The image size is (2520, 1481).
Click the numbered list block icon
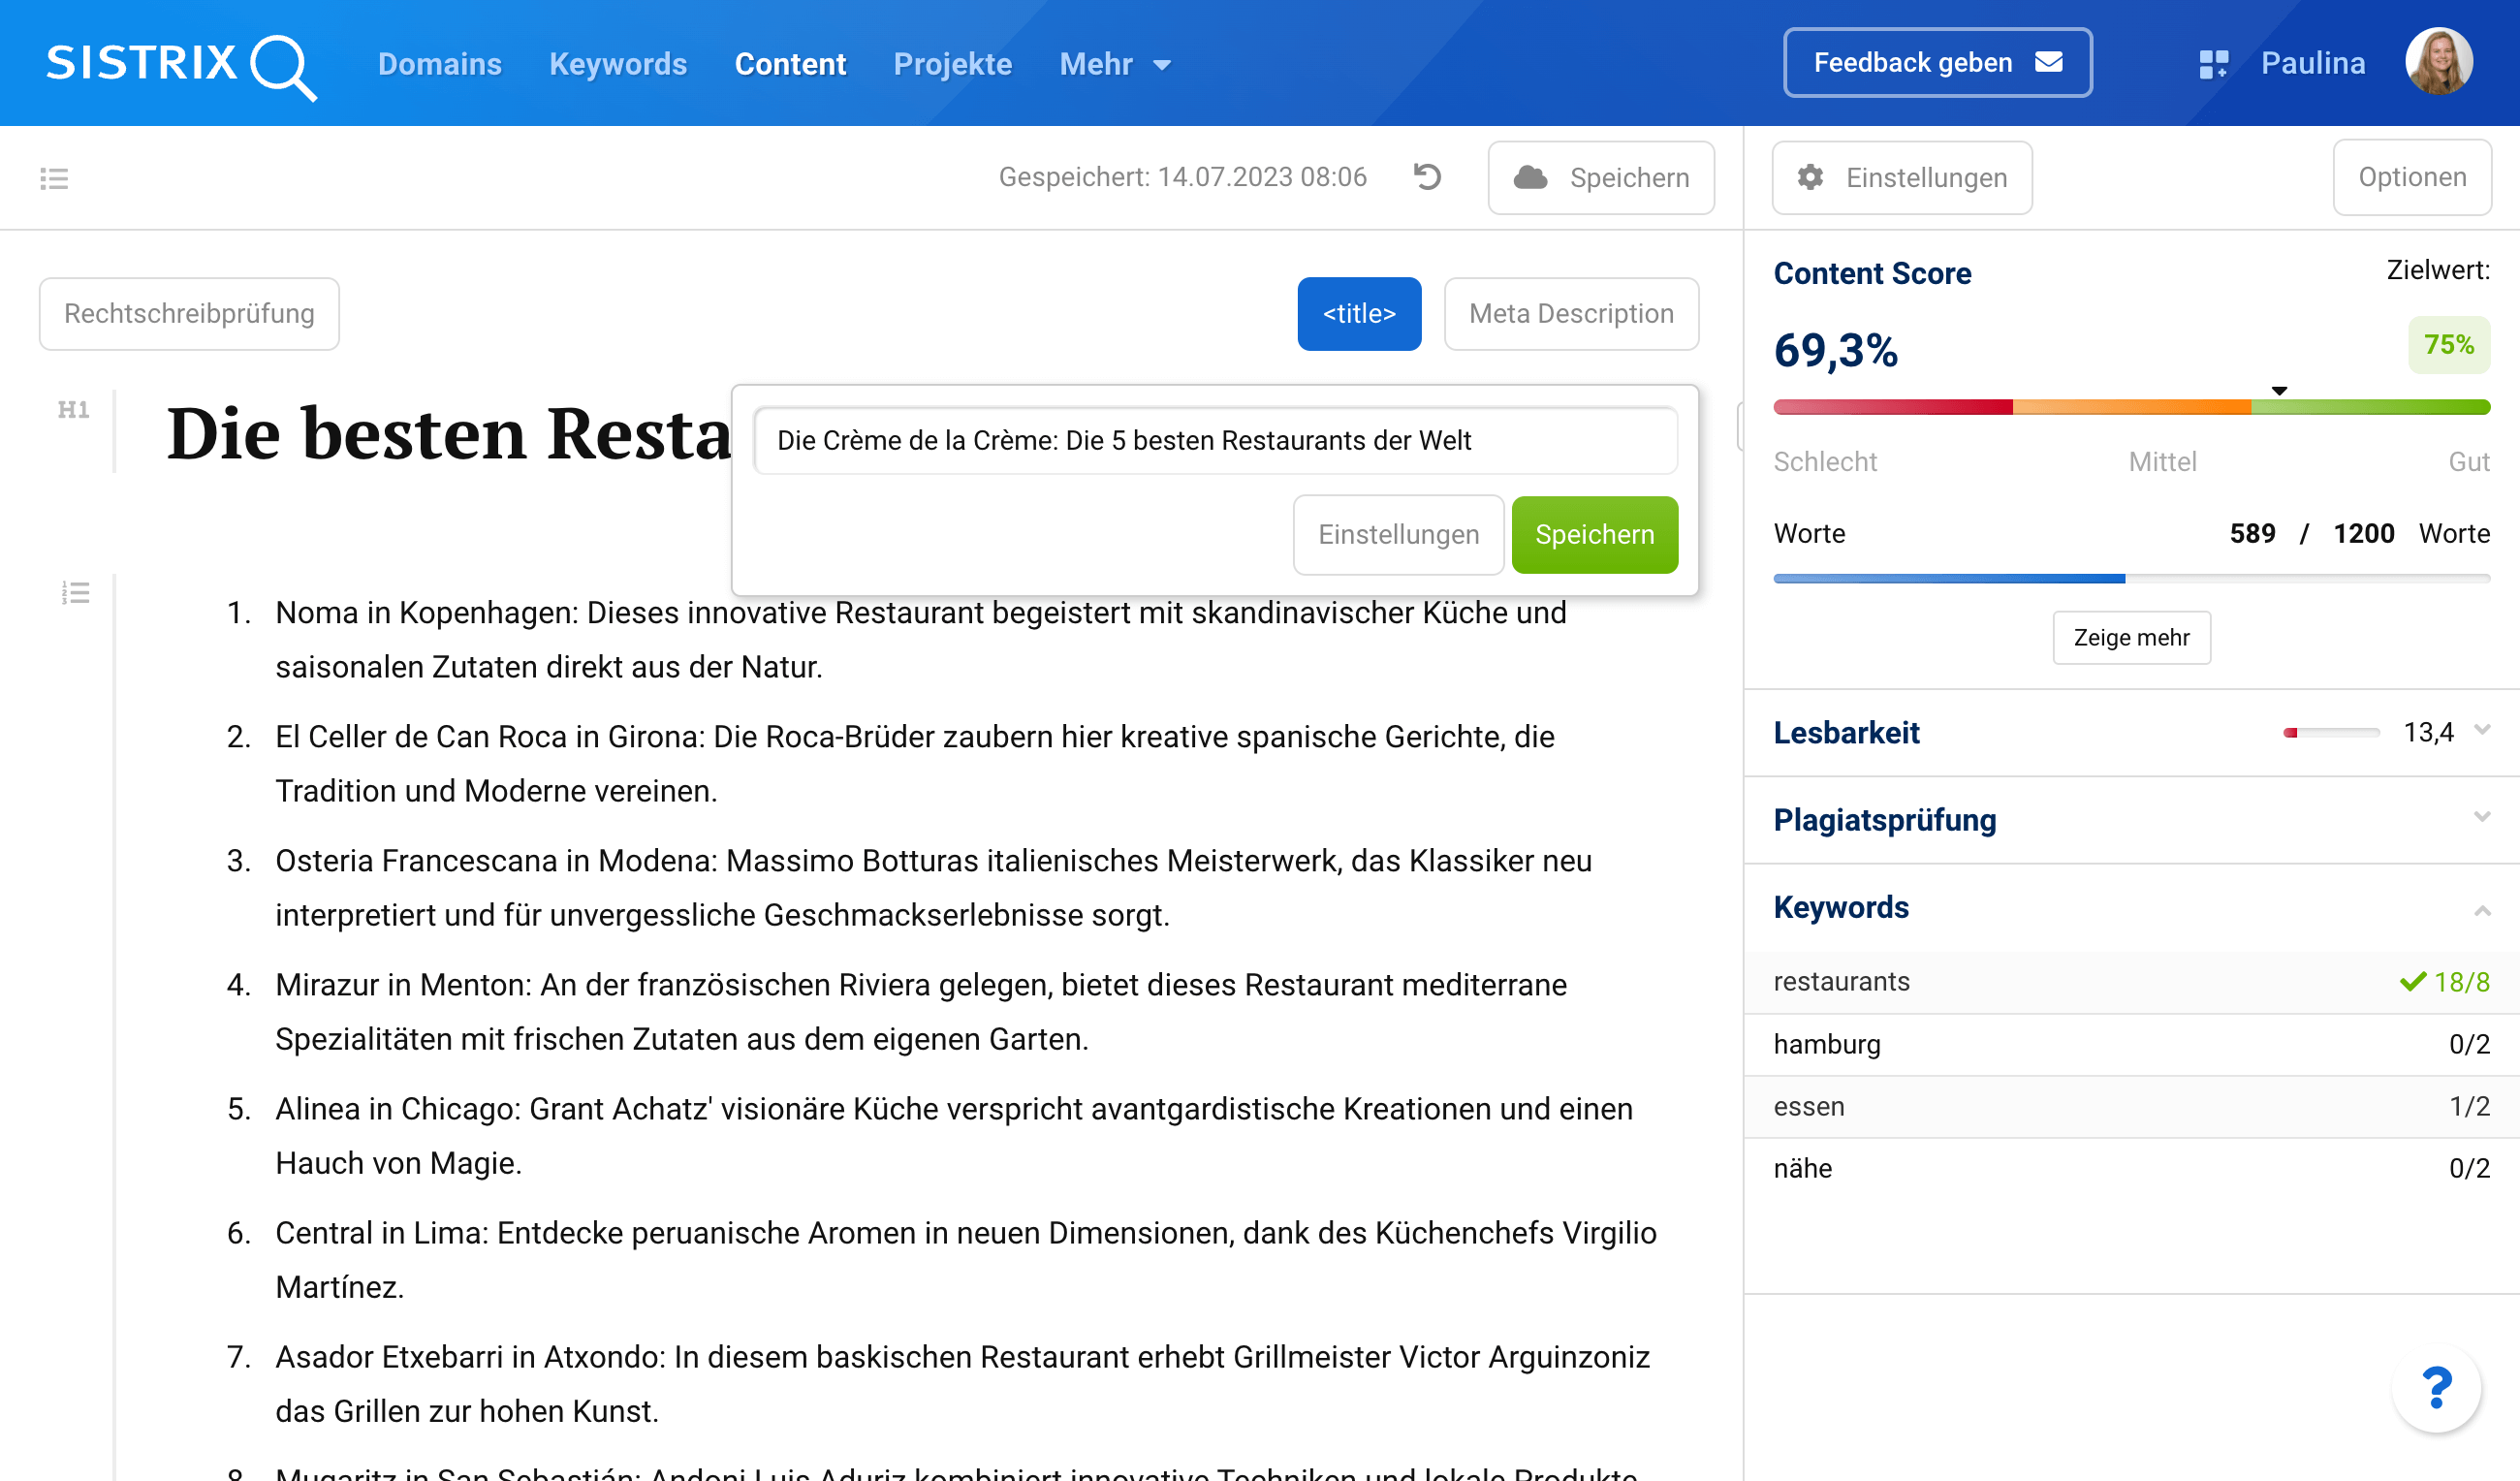75,592
